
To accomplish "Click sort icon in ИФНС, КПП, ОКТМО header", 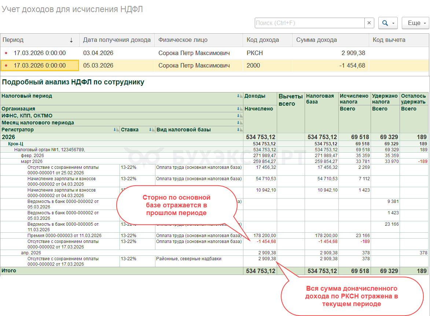I will point(240,116).
